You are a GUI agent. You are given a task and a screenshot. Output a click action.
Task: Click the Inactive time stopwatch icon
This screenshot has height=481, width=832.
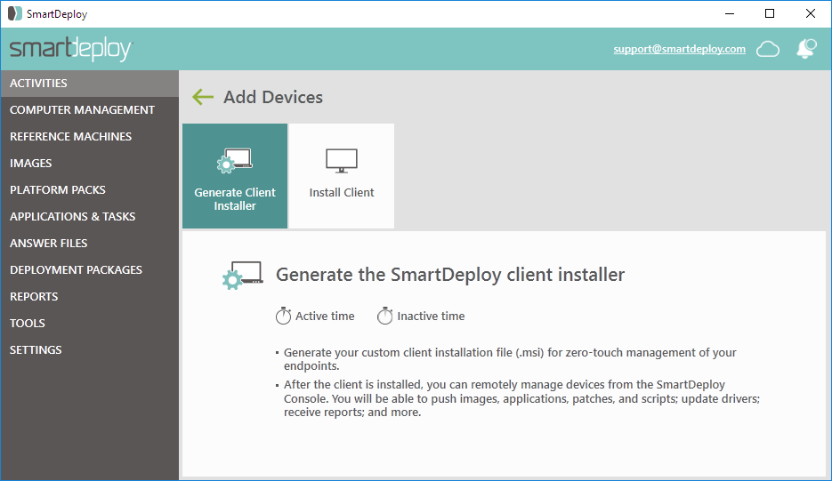tap(384, 316)
